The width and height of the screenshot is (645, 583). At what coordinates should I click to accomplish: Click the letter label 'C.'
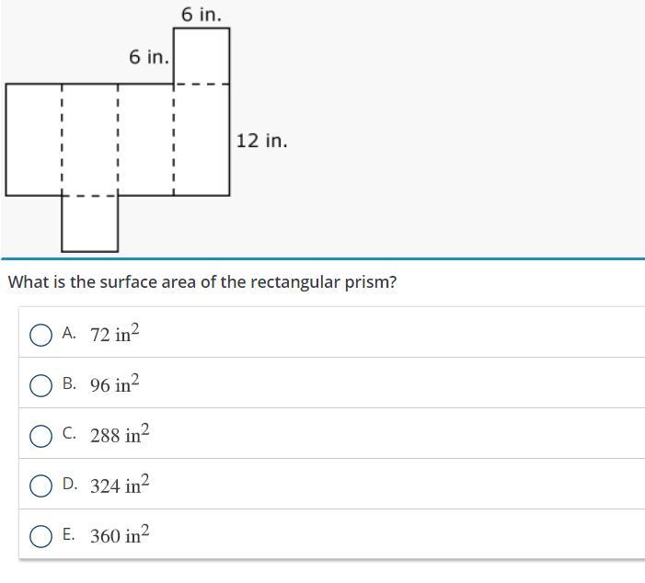69,433
